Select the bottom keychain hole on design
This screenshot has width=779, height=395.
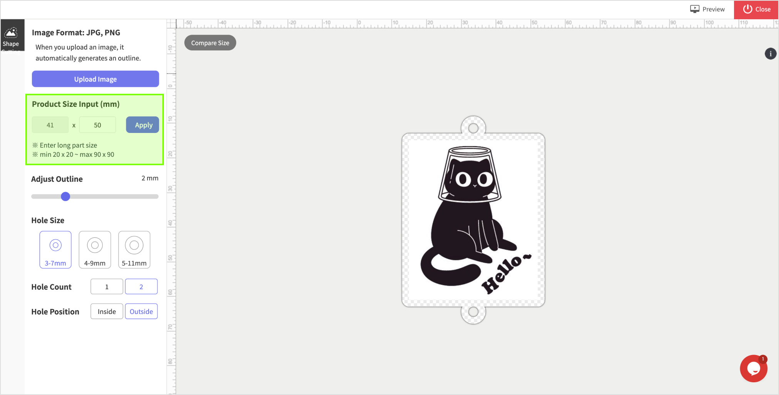click(473, 312)
